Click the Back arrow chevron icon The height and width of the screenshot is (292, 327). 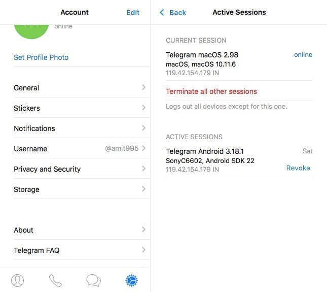tap(162, 13)
